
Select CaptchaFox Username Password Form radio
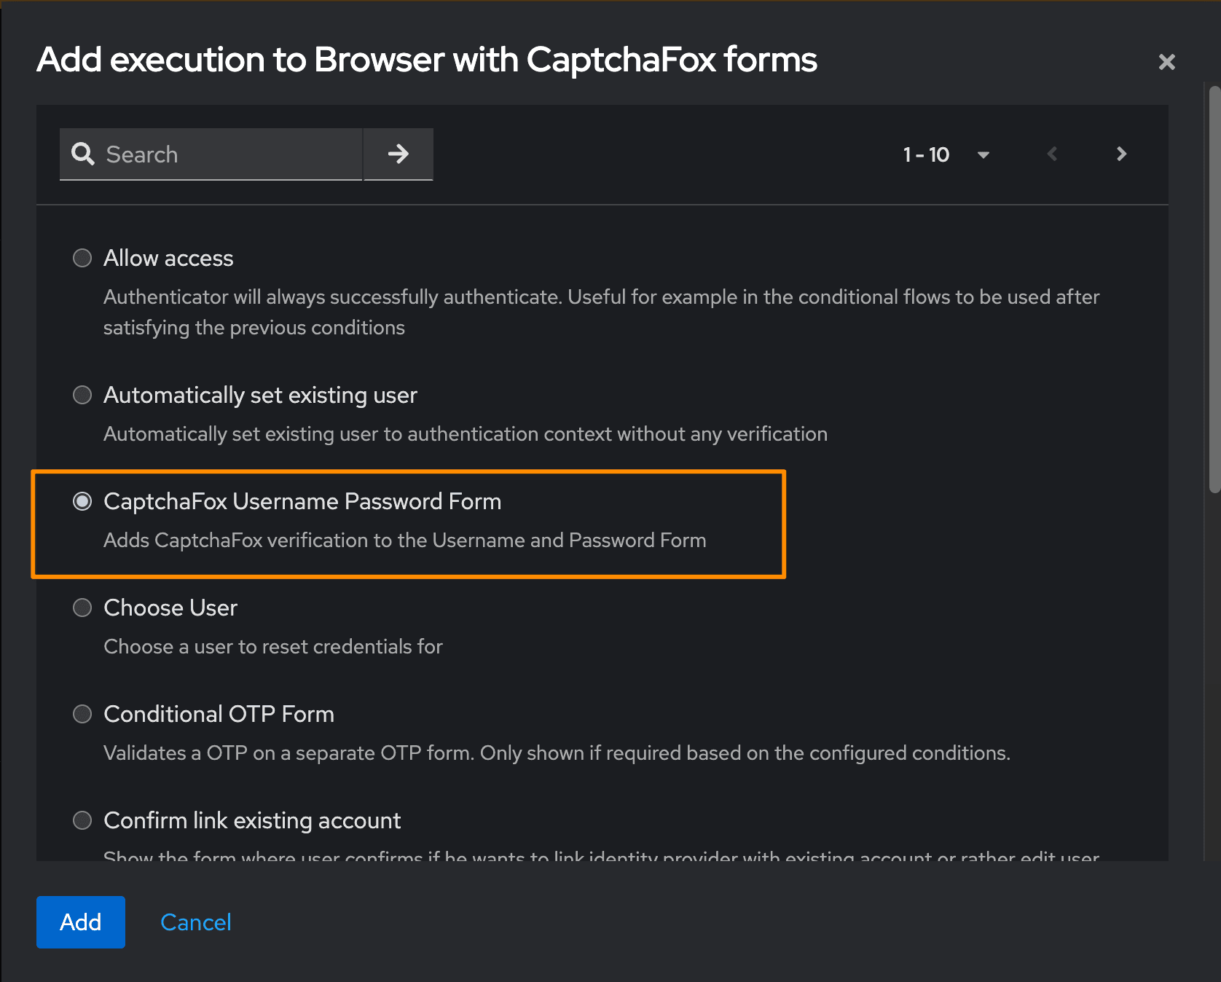point(82,501)
